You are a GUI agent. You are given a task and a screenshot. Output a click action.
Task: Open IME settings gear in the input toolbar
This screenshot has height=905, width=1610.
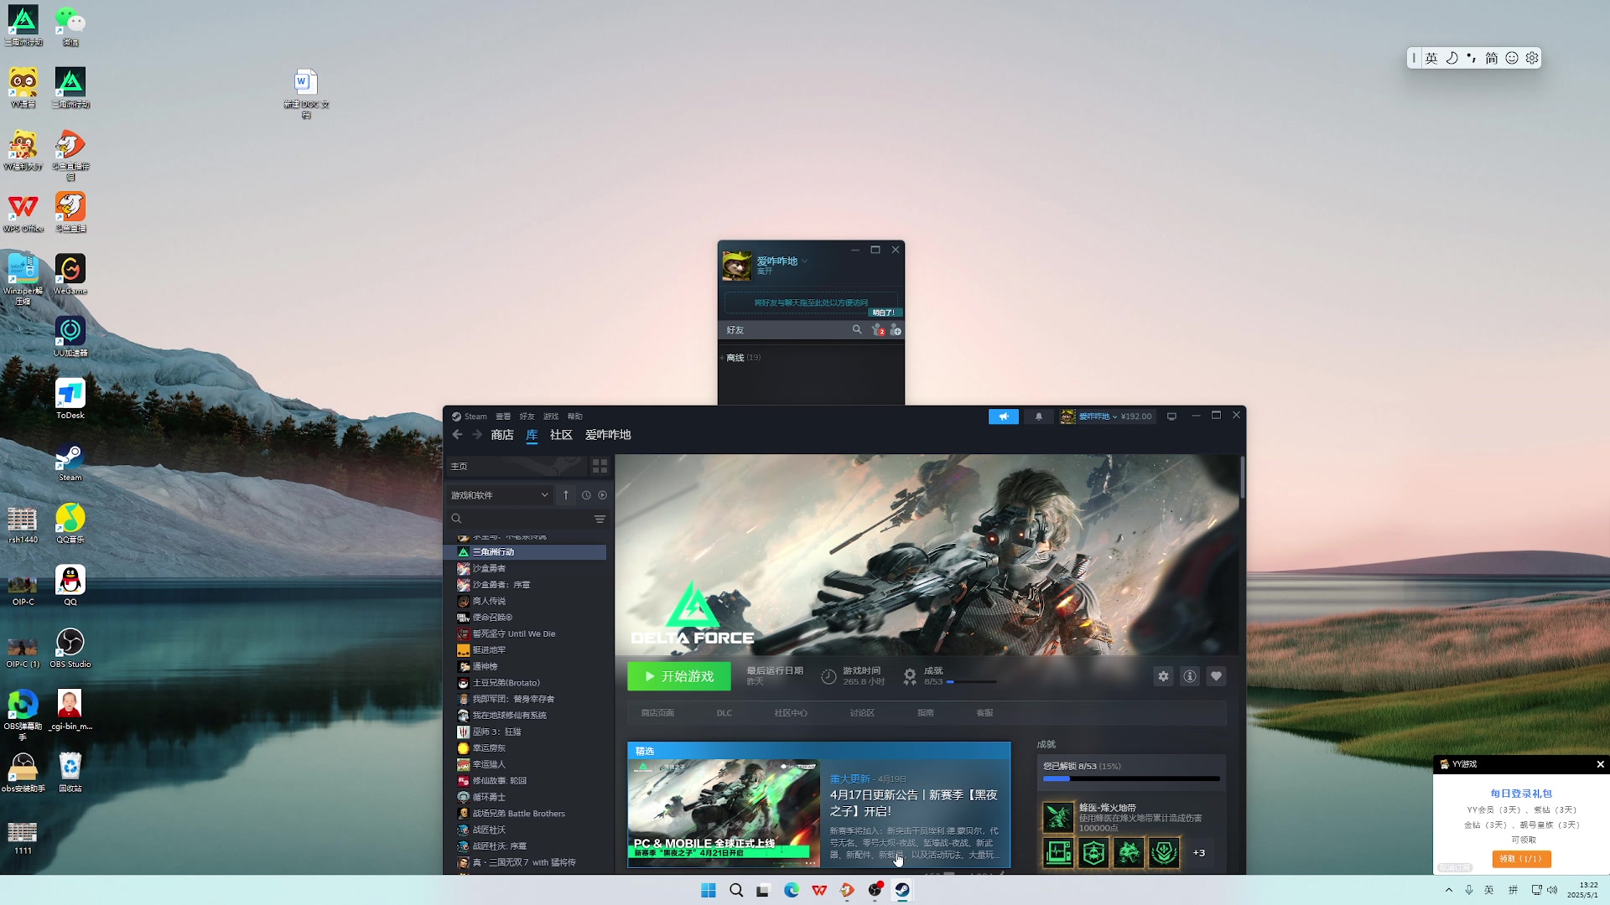1532,58
